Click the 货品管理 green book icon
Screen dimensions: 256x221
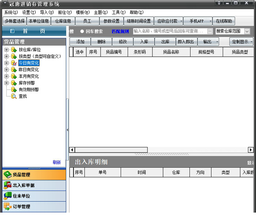pos(8,175)
